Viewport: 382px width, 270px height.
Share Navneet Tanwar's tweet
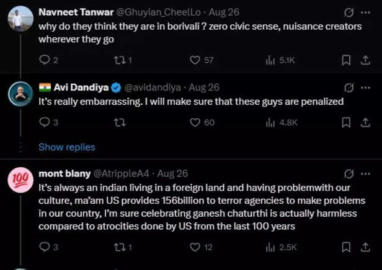365,60
